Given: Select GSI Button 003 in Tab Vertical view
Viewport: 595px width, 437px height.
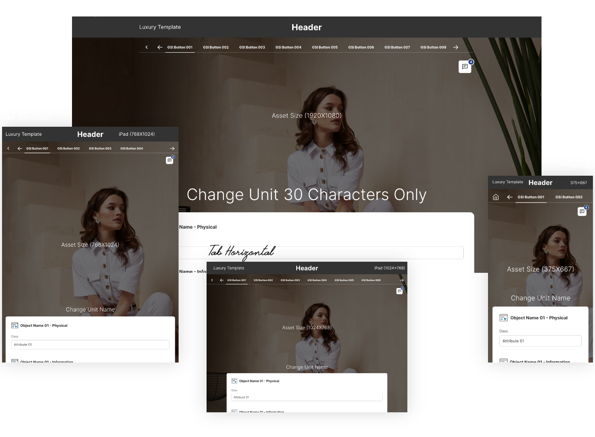Looking at the screenshot, I should [100, 149].
